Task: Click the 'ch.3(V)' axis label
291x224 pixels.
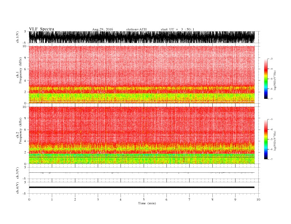Action: 18,173
